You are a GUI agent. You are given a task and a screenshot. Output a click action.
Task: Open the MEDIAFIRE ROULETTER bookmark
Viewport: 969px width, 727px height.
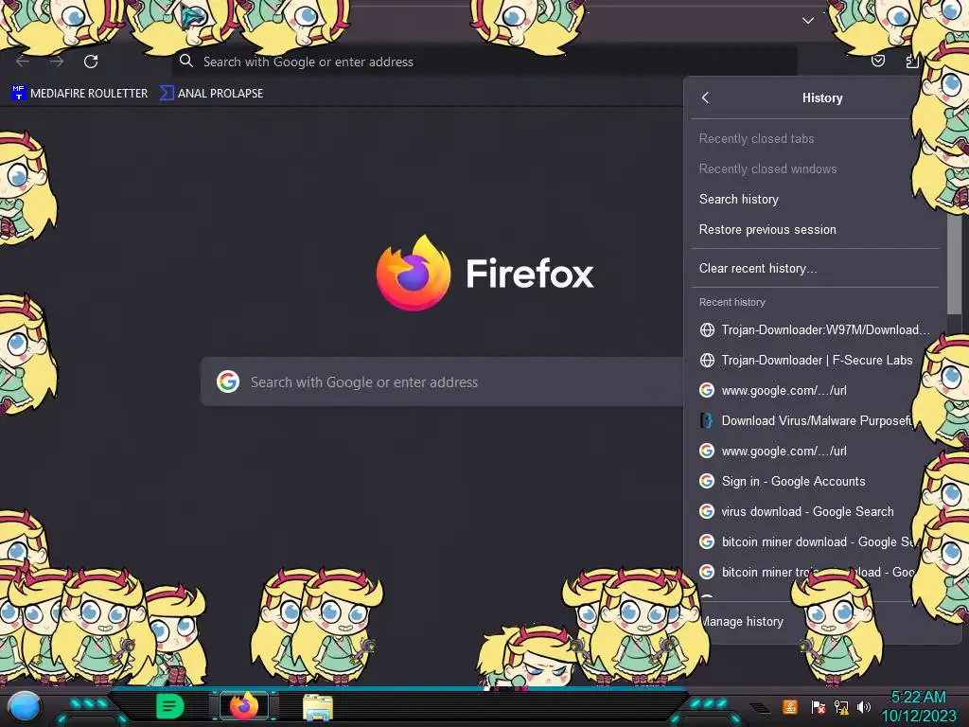click(x=79, y=94)
